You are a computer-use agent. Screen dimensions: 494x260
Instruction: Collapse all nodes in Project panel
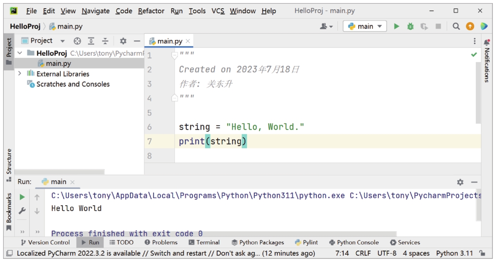[105, 41]
